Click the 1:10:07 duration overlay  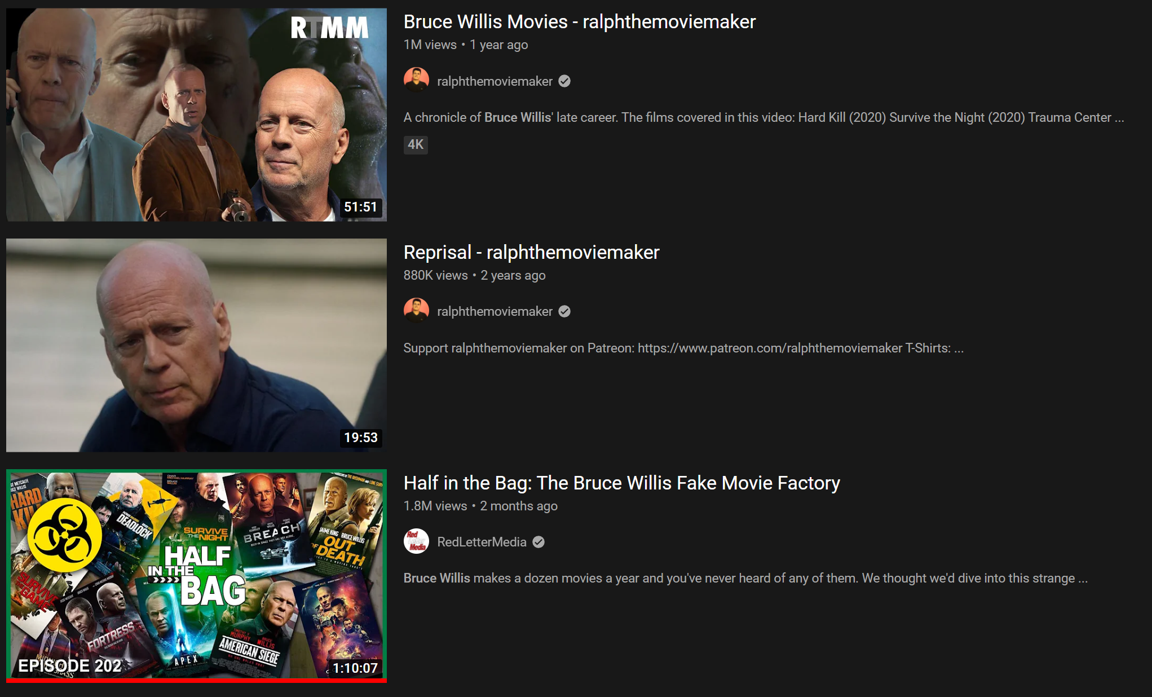pyautogui.click(x=355, y=668)
